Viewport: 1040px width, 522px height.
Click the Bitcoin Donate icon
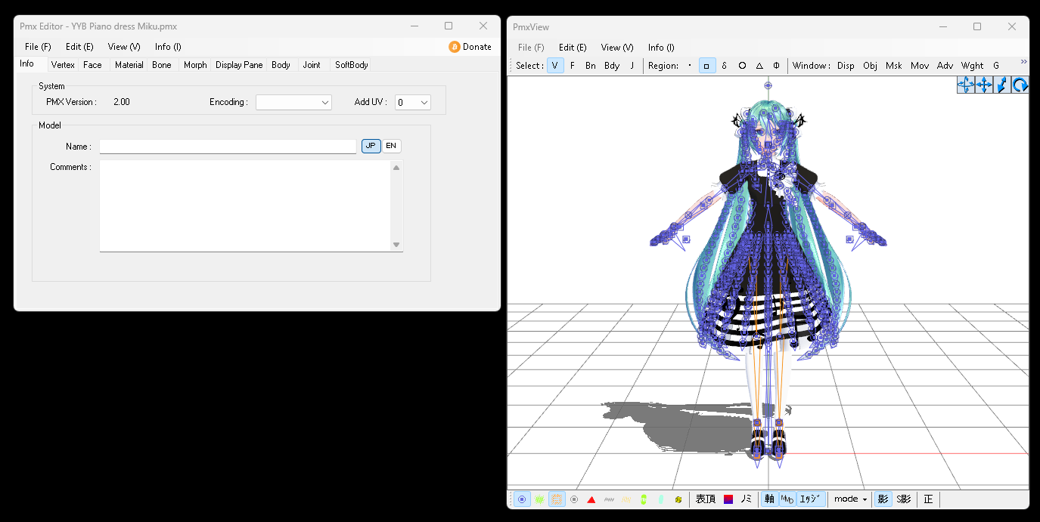point(455,47)
